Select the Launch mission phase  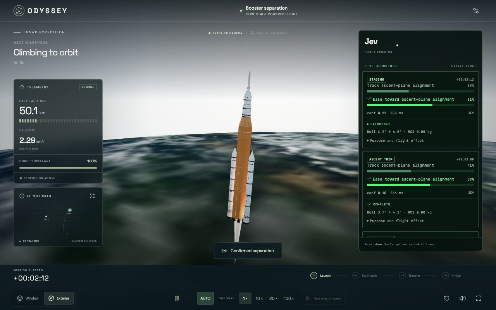tap(320, 276)
